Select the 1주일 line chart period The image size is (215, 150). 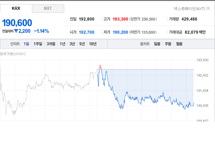pyautogui.click(x=38, y=44)
